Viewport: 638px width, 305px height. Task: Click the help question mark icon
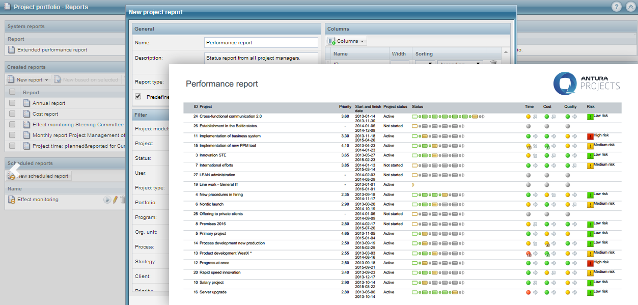tap(617, 7)
